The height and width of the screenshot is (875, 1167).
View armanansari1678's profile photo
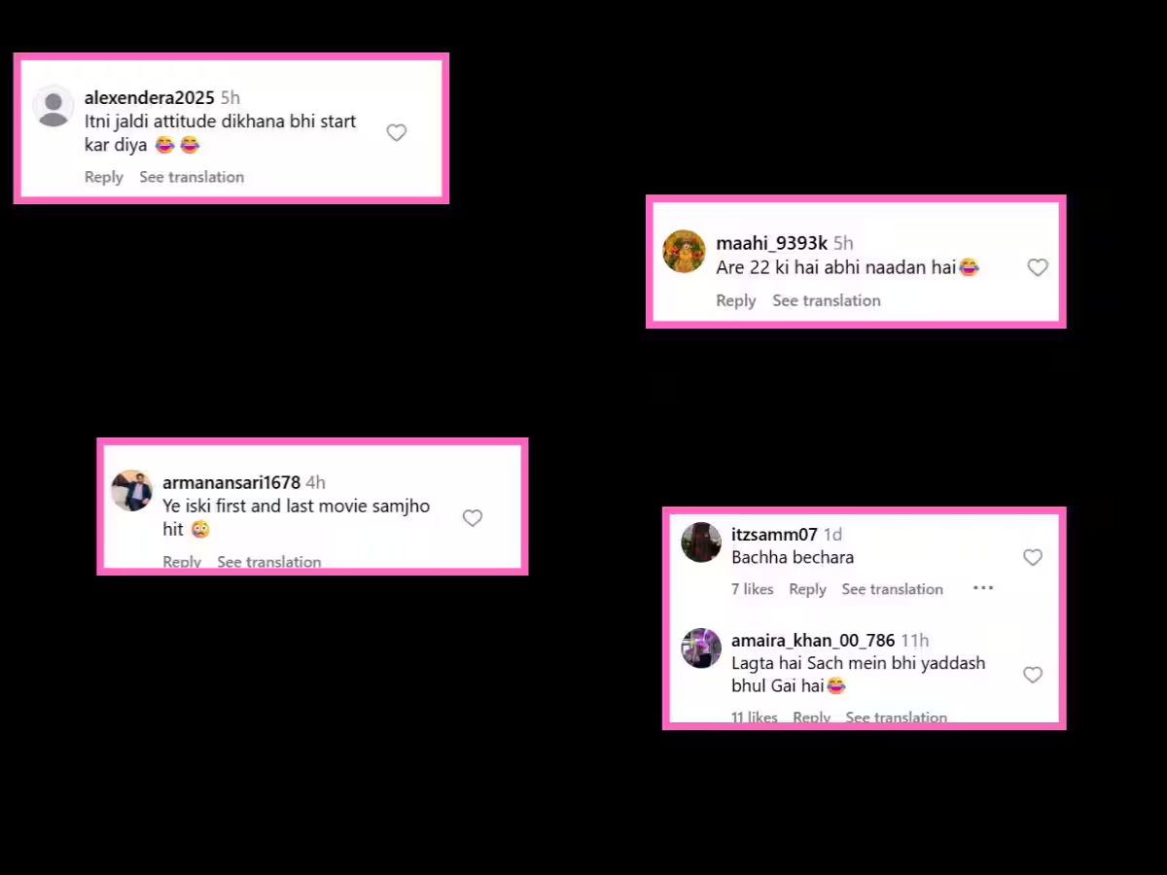(131, 491)
